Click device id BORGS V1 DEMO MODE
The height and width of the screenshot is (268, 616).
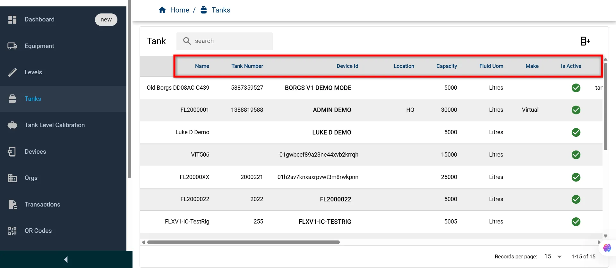point(318,88)
